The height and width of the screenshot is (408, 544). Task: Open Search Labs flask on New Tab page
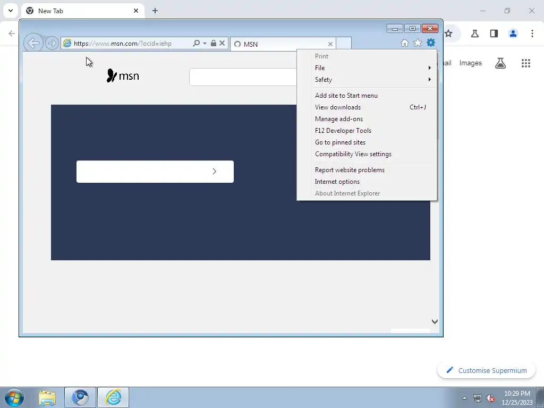500,63
